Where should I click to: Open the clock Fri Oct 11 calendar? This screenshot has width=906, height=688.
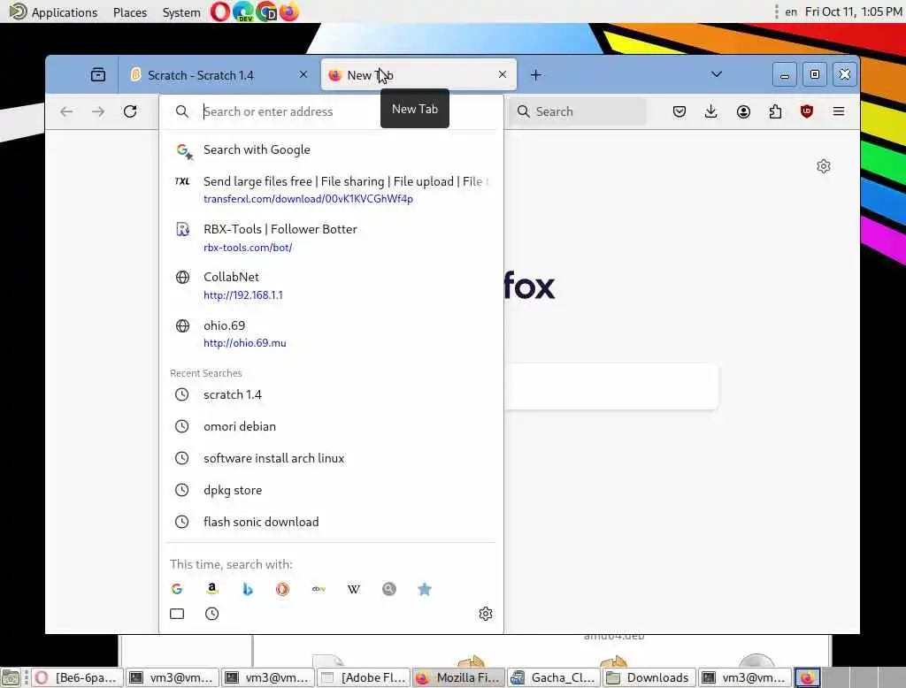854,11
